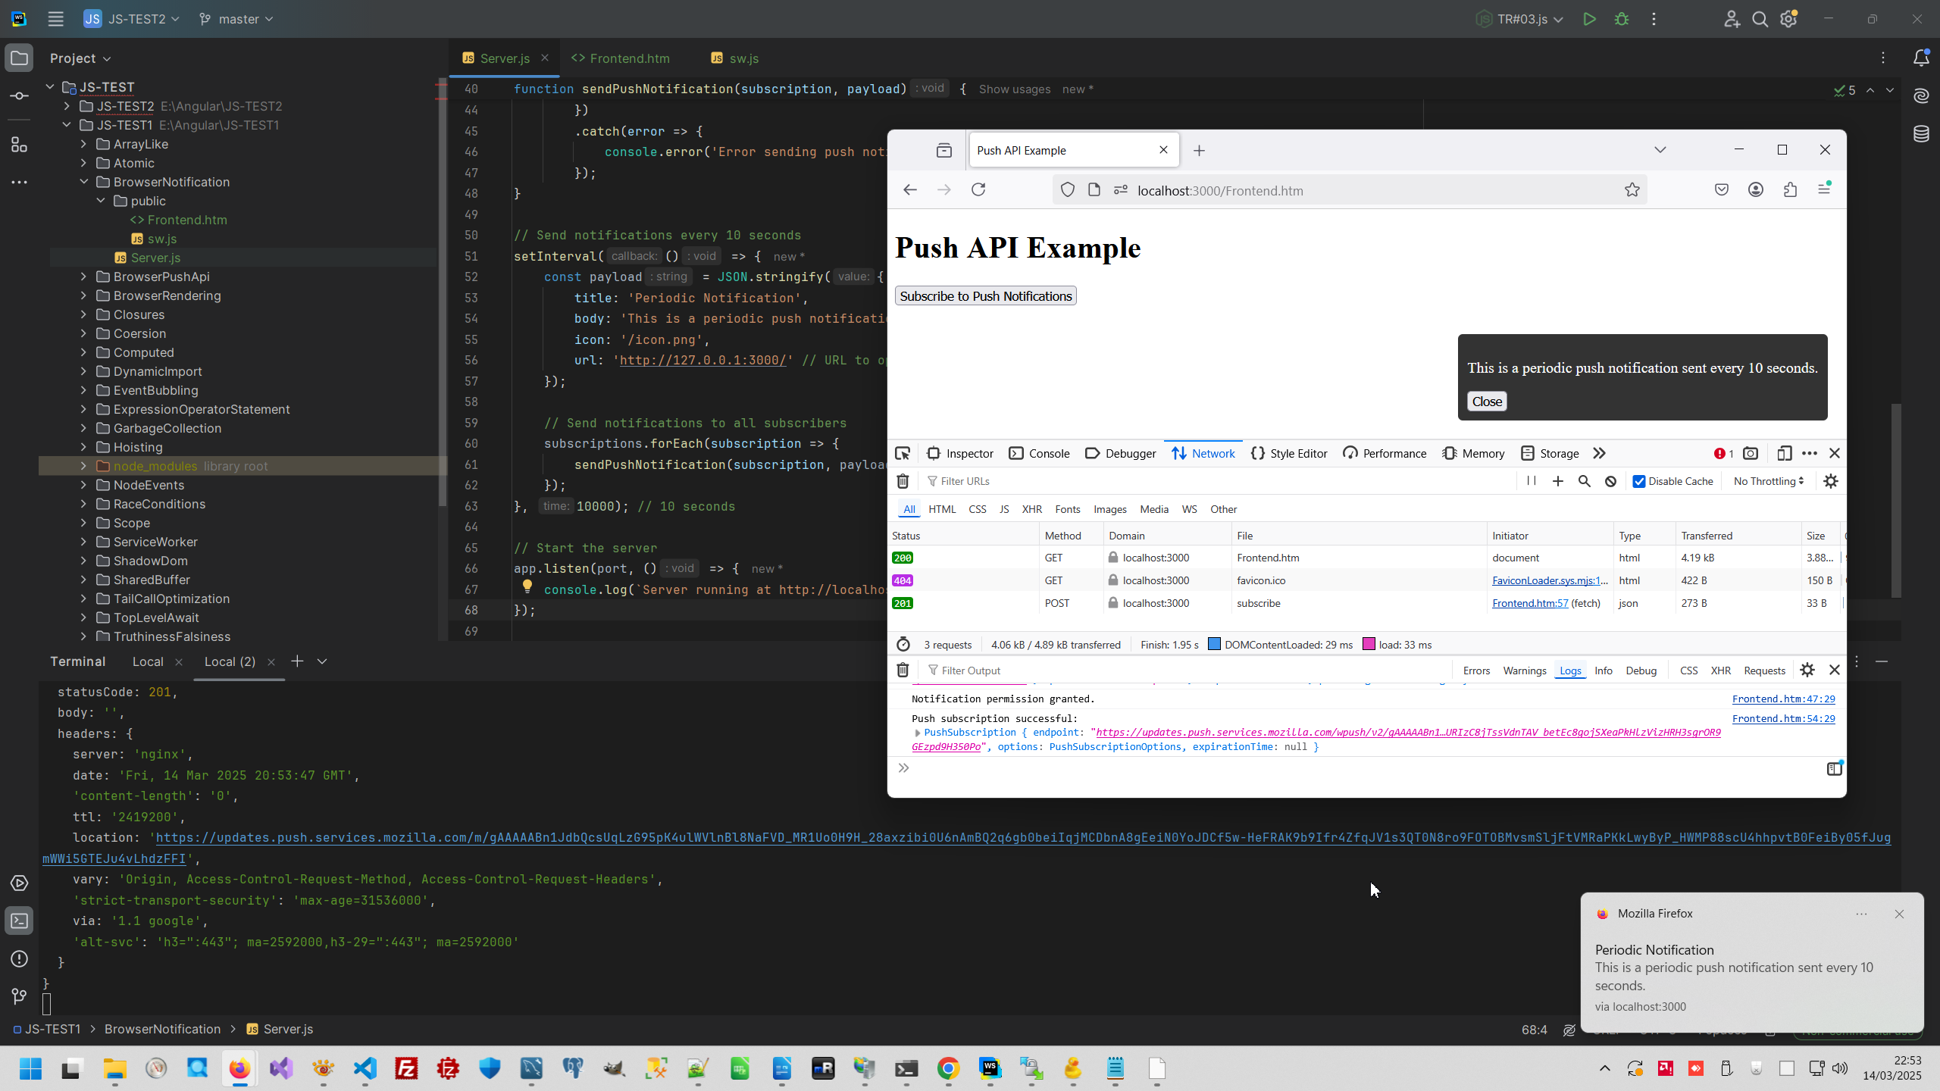Toggle the XHR network filter

(1031, 509)
